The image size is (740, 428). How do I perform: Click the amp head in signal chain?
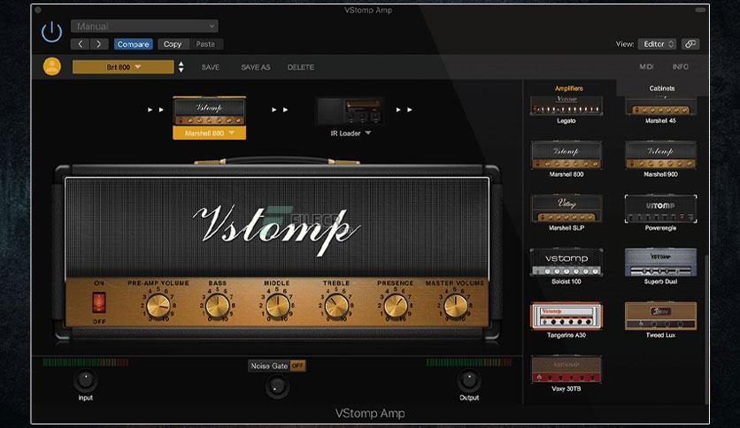click(209, 111)
